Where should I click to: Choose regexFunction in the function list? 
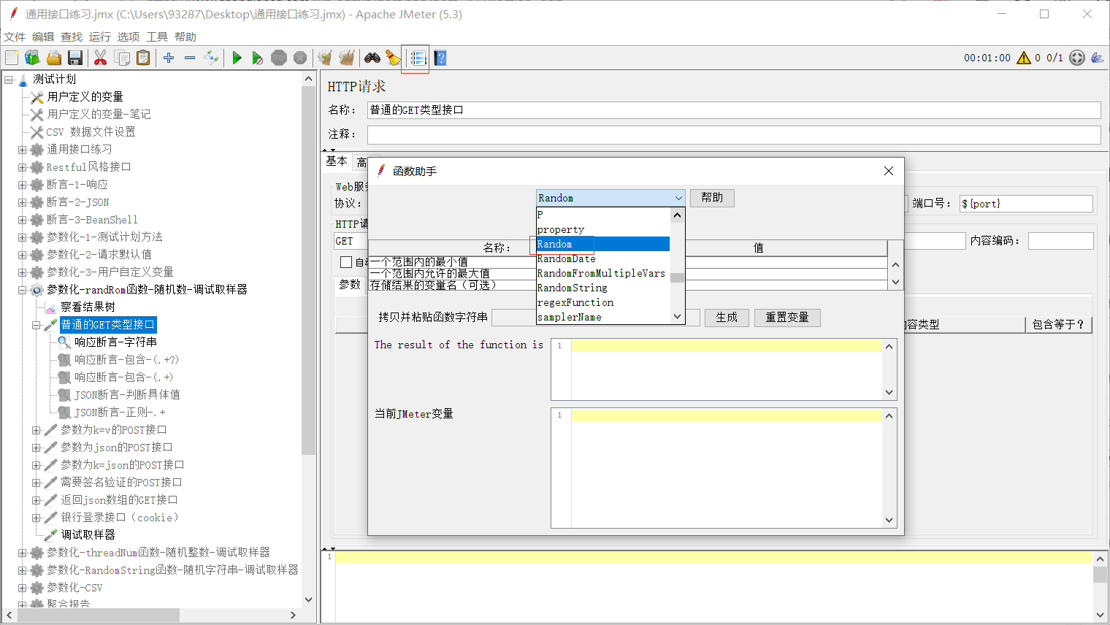coord(603,303)
